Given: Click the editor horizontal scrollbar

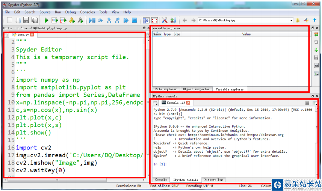Looking at the screenshot, I should [x=57, y=180].
